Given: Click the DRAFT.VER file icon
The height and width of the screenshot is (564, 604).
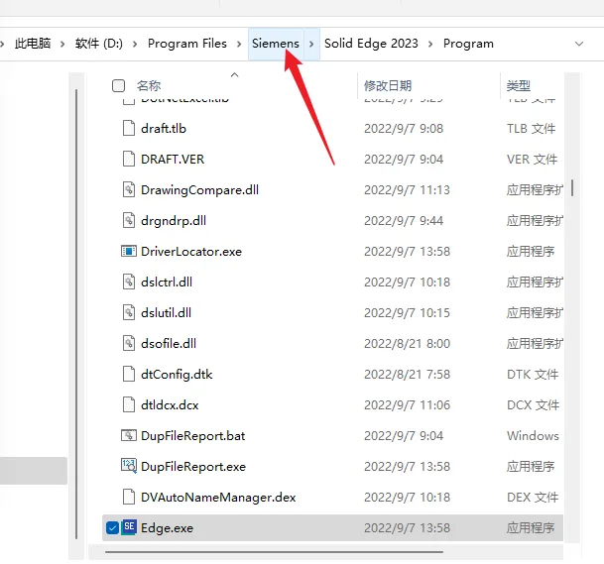Looking at the screenshot, I should click(129, 159).
